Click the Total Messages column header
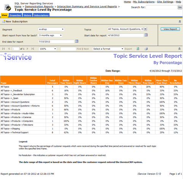The width and height of the screenshot is (183, 179). 53,80
